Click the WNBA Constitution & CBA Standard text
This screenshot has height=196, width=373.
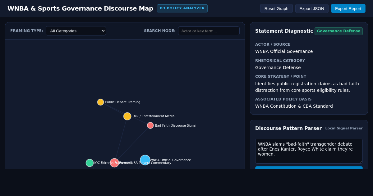[x=294, y=106]
